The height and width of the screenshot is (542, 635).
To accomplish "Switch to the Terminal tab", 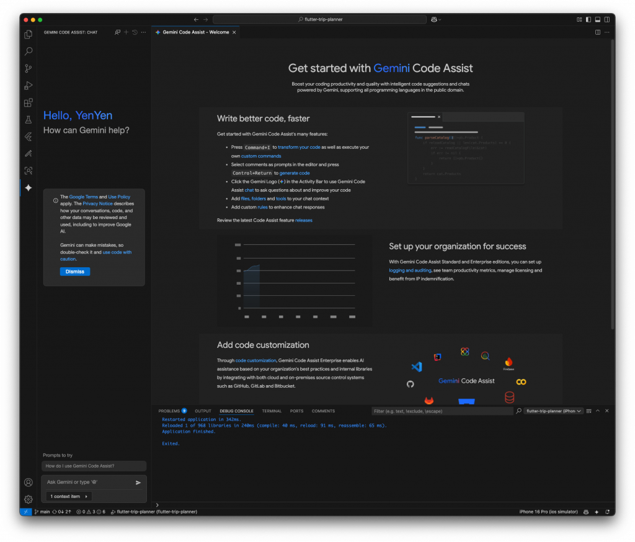I will 272,411.
